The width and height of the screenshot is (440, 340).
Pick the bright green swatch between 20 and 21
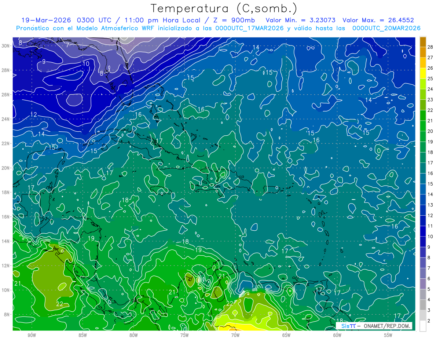pyautogui.click(x=423, y=126)
